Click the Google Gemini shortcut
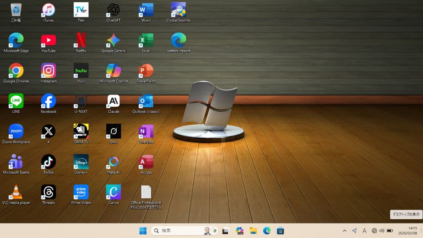This screenshot has width=423, height=238. coord(114,40)
